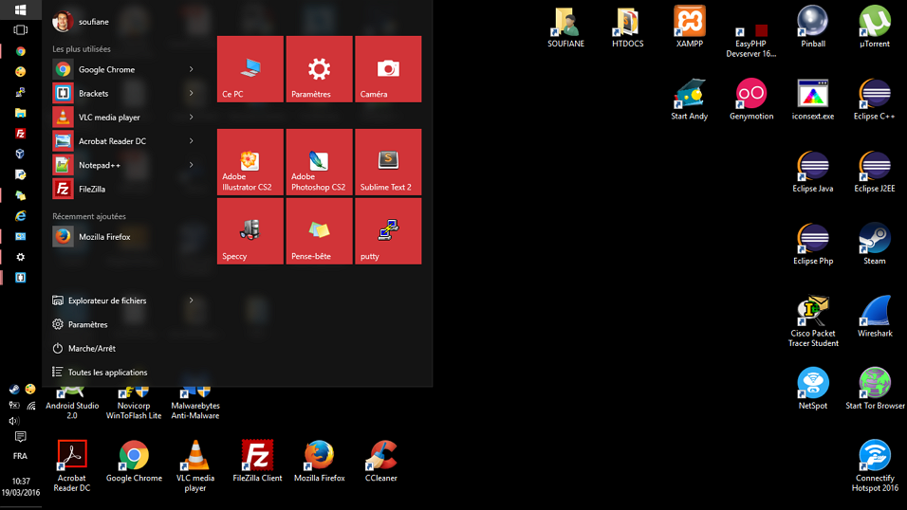Open Internet Explorer from taskbar
The image size is (907, 510).
pos(20,216)
